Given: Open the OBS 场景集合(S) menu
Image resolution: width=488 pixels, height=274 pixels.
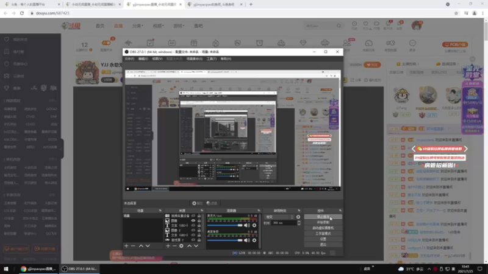Looking at the screenshot, I should click(x=194, y=58).
